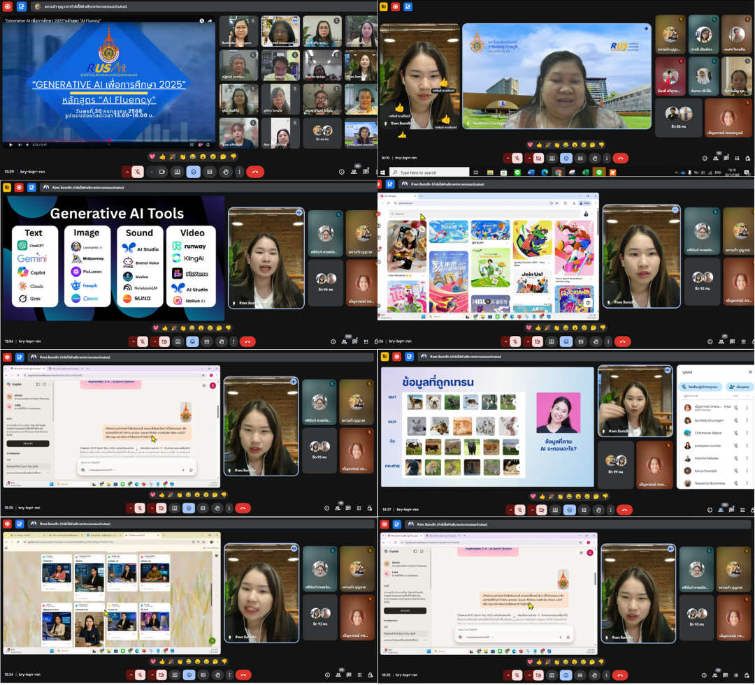The height and width of the screenshot is (685, 755).
Task: Open Microsoft Word from the taskbar
Action: coord(531,172)
